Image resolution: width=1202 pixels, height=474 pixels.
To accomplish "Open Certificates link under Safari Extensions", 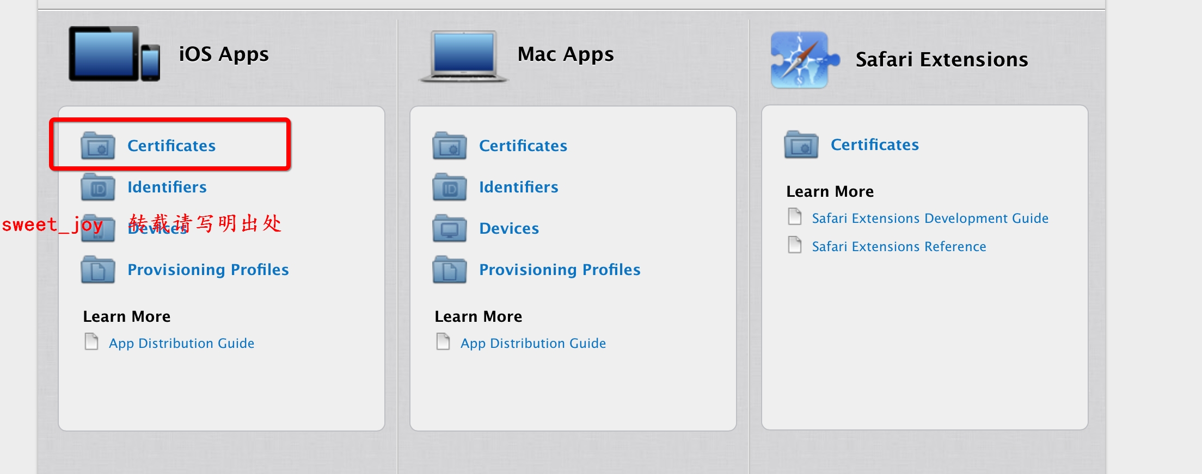I will 875,145.
